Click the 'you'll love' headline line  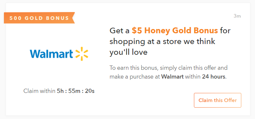128,52
